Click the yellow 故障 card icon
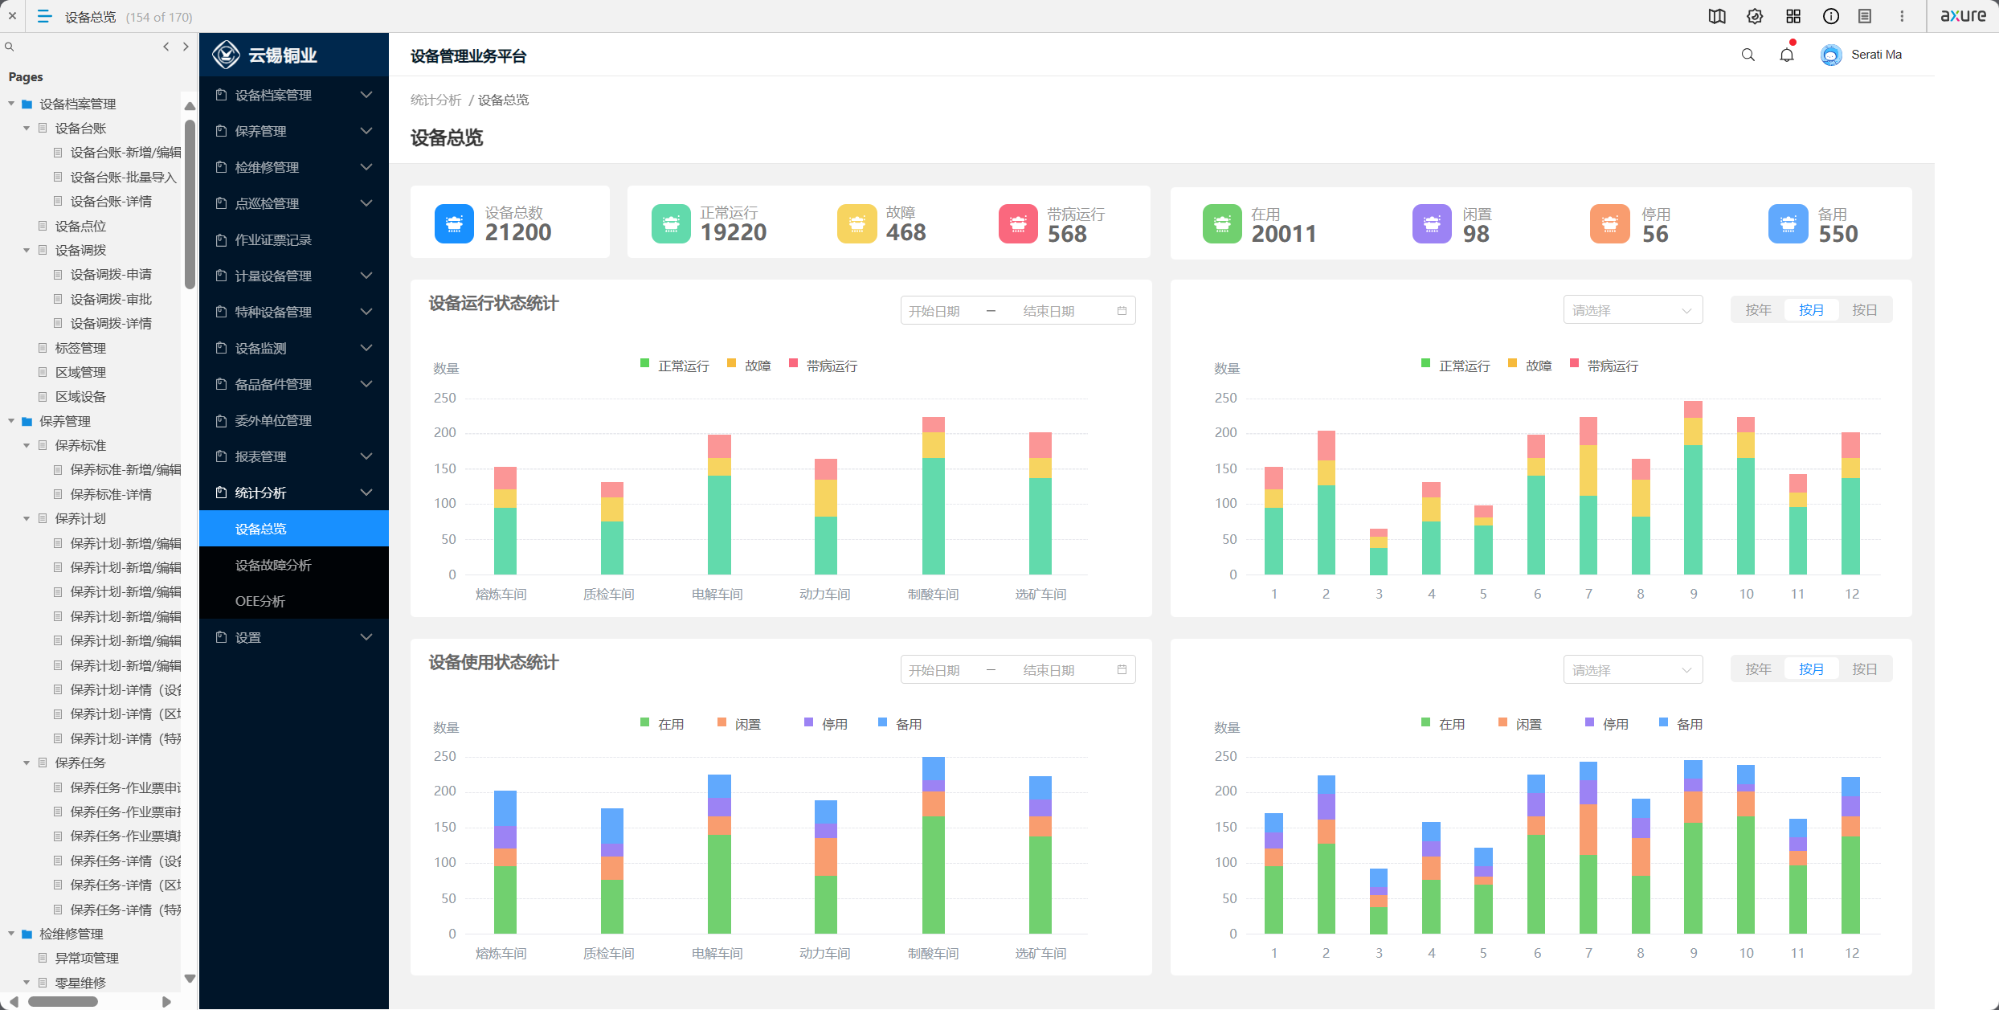Viewport: 1999px width, 1010px height. [x=856, y=223]
